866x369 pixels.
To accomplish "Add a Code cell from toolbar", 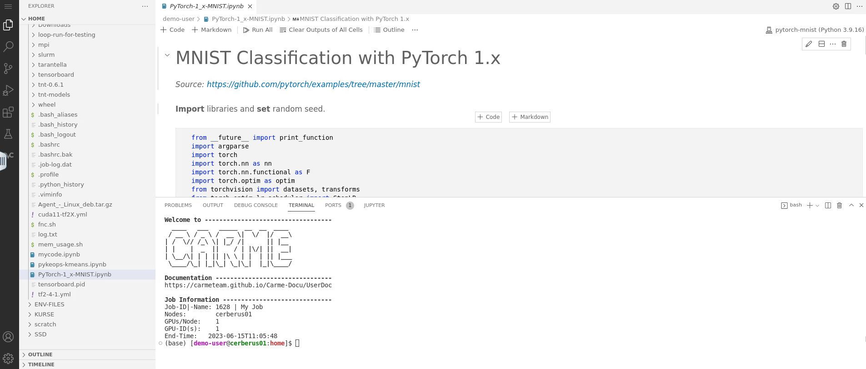I will point(173,30).
